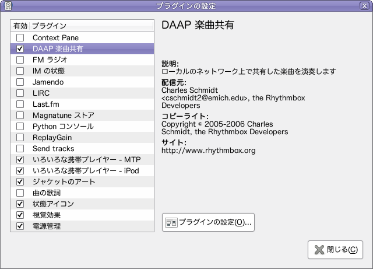Sort by the 有効 column header

20,26
